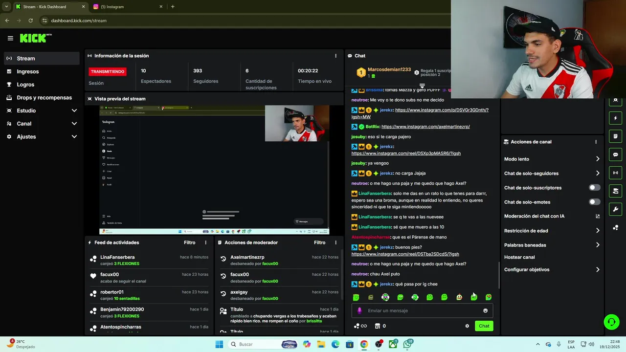The image size is (626, 352).
Task: Open the hamburger menu next to Kick logo
Action: tap(10, 38)
